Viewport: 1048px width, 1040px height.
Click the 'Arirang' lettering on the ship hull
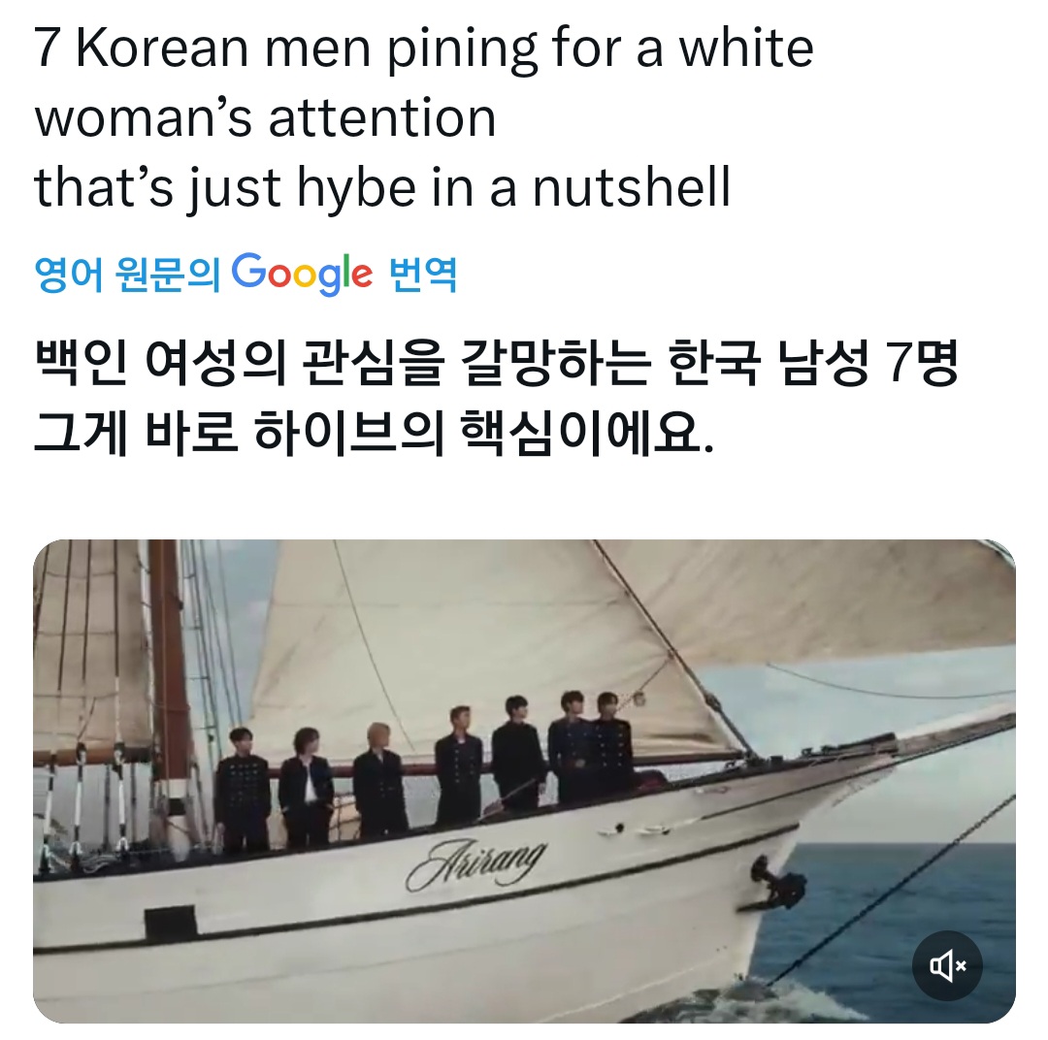click(x=475, y=863)
